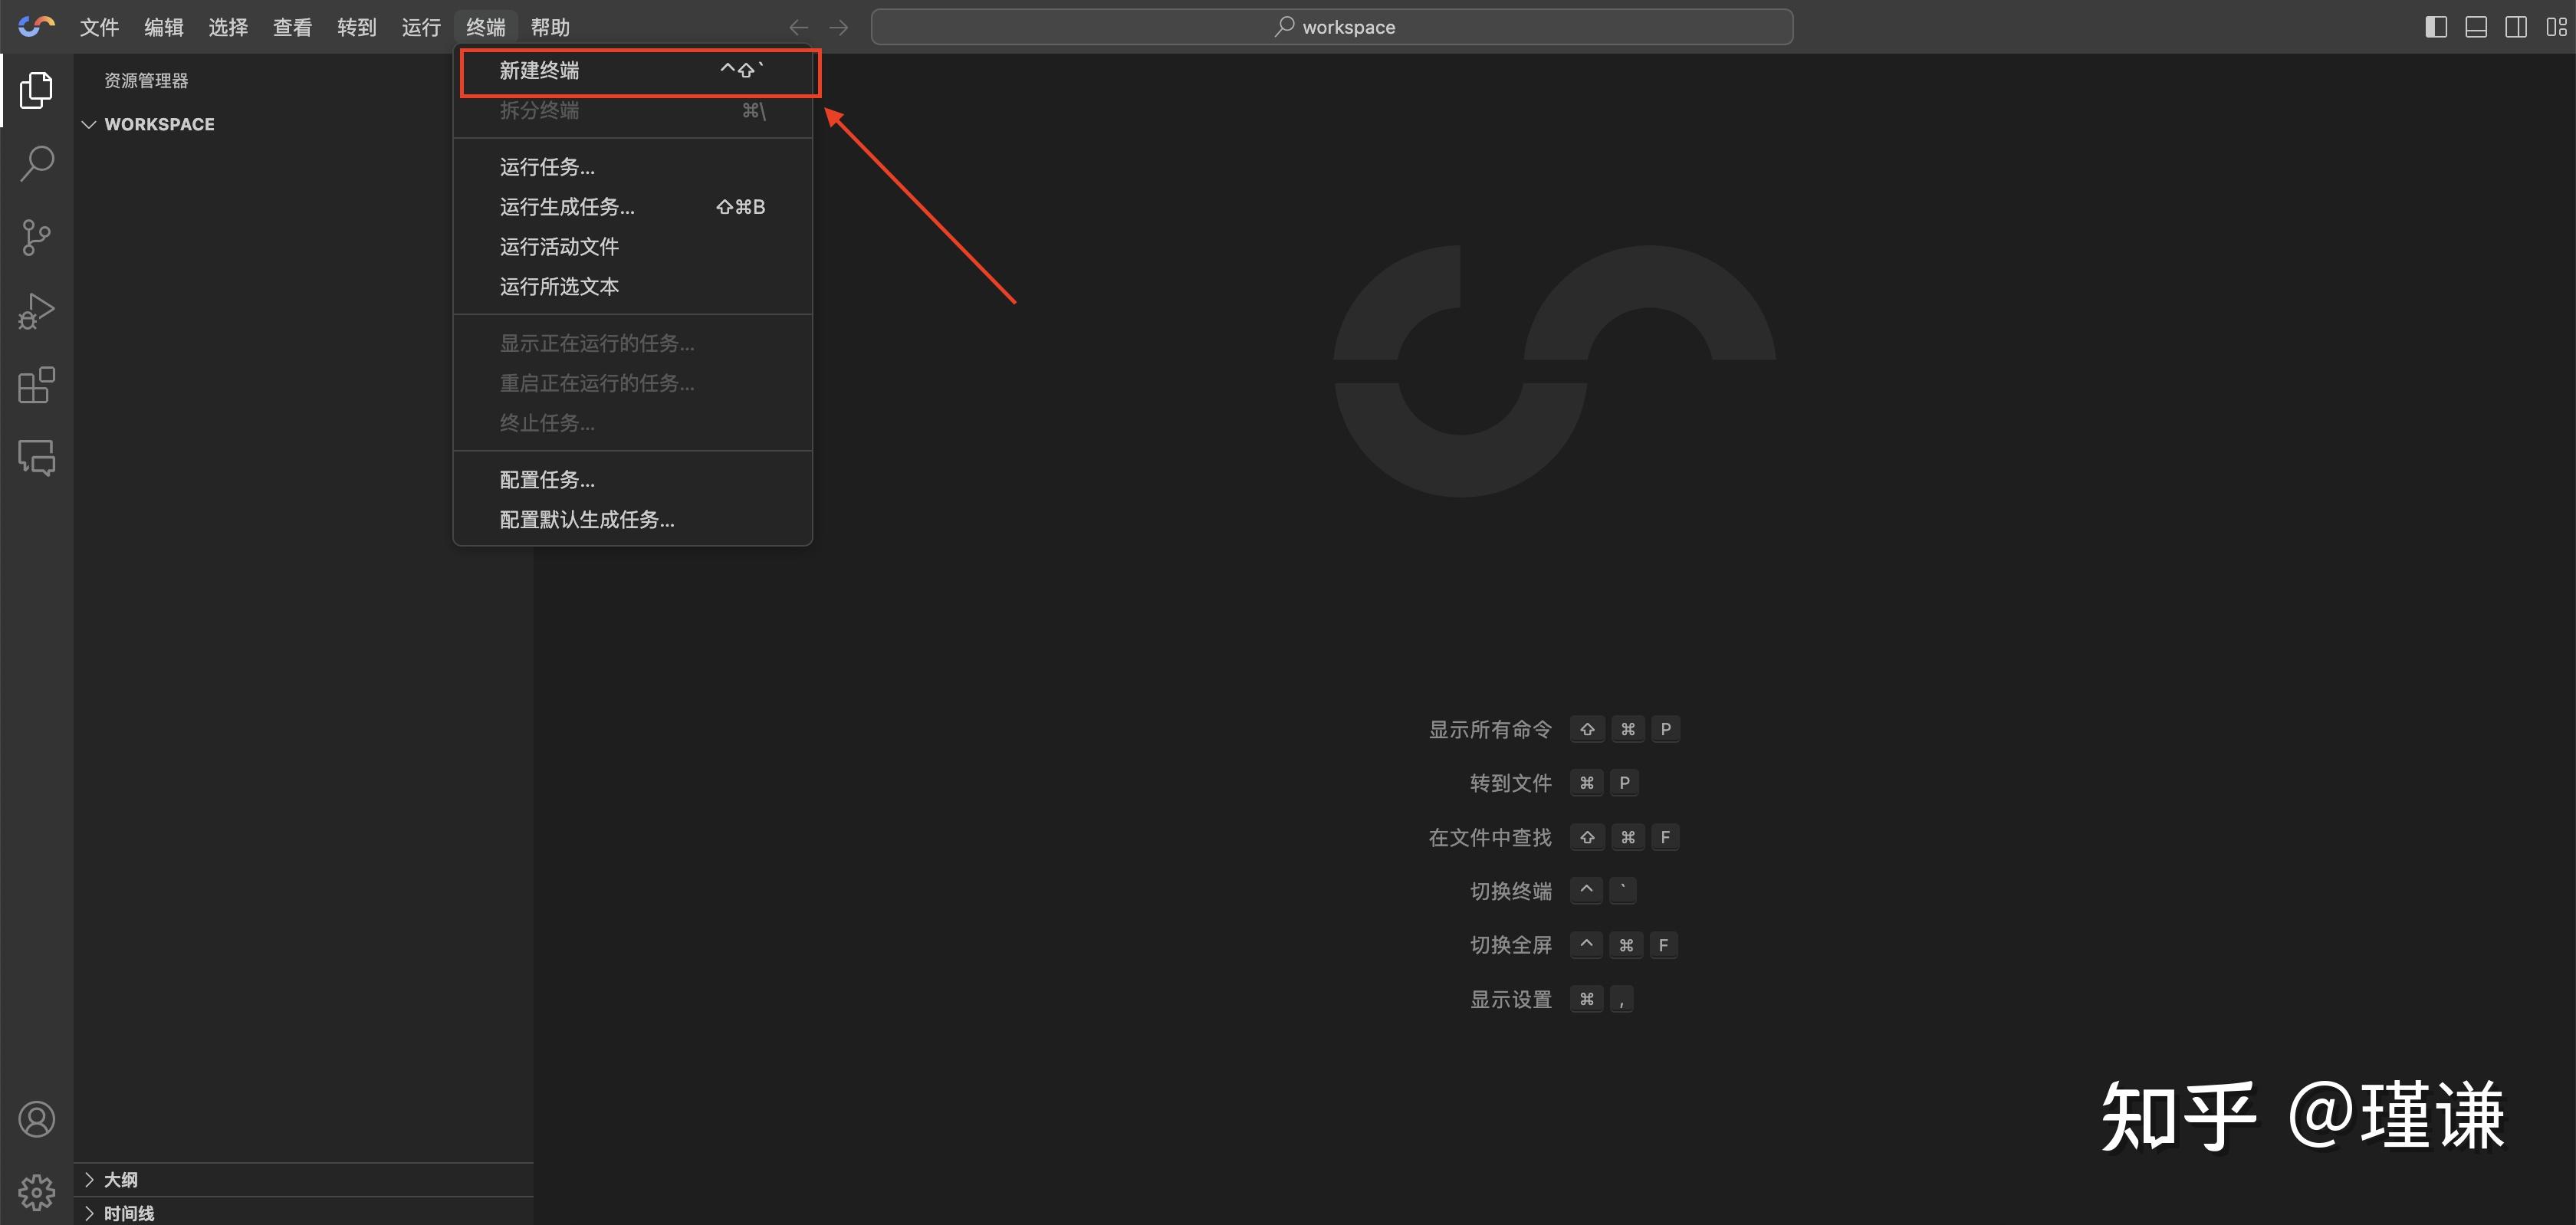Image resolution: width=2576 pixels, height=1225 pixels.
Task: Toggle the bottom panel visibility button
Action: point(2476,27)
